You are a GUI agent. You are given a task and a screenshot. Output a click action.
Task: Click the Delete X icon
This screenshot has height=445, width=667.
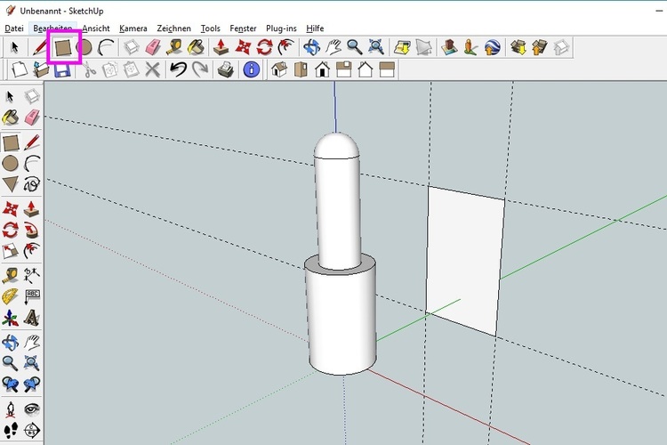[152, 69]
